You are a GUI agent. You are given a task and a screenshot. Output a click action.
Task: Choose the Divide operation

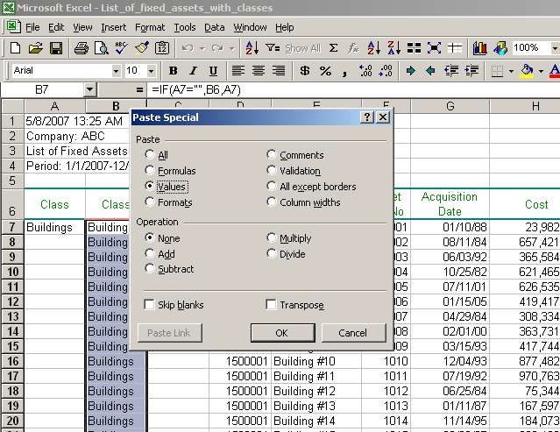pyautogui.click(x=272, y=253)
